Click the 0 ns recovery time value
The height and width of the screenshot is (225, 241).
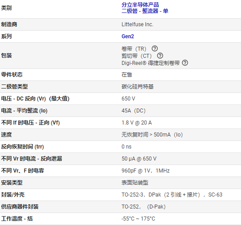pos(126,147)
